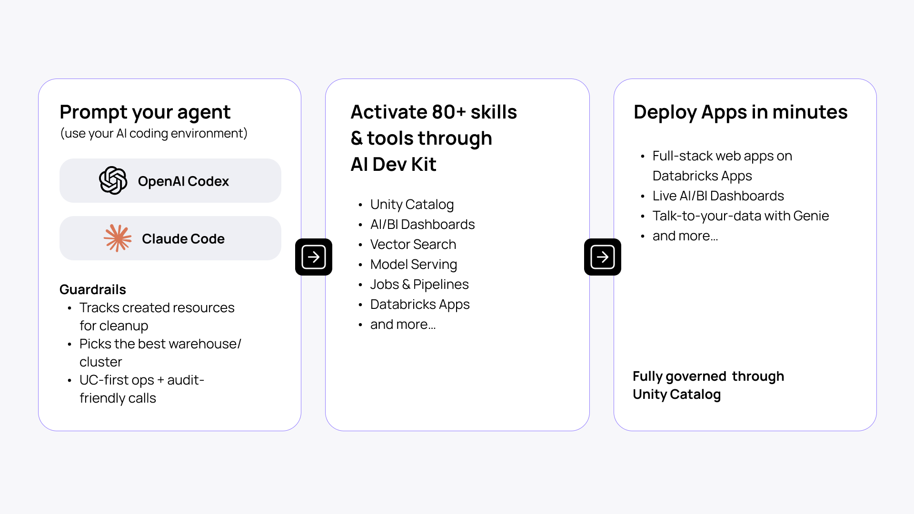Select the OpenAI Codex option
This screenshot has height=514, width=914.
(170, 180)
